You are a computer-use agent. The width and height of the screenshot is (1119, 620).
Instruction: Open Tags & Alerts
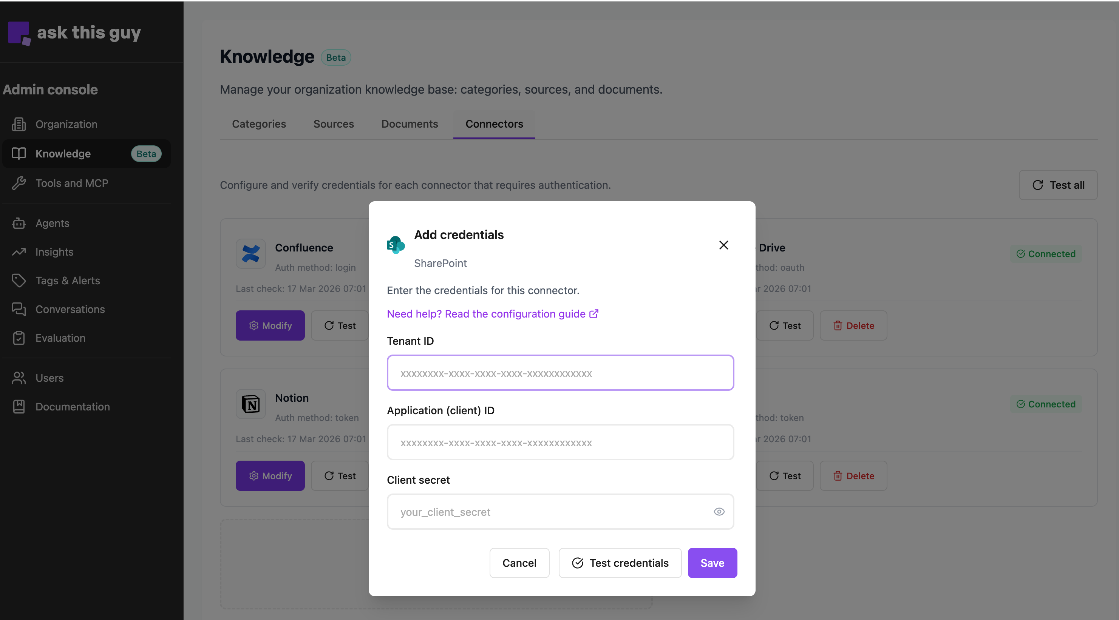[67, 281]
